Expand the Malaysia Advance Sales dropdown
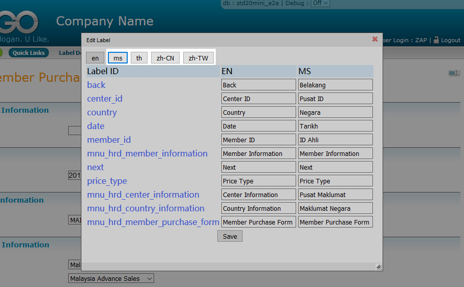The height and width of the screenshot is (287, 464). [111, 278]
